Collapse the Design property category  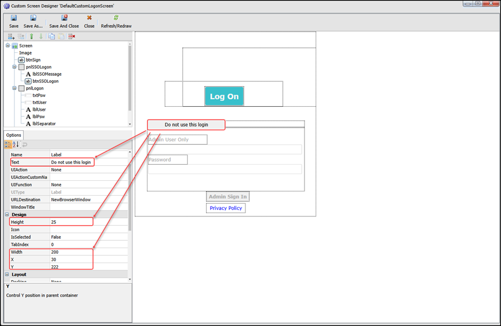7,214
